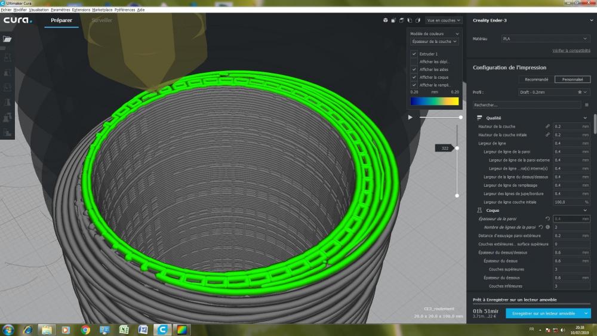Click Enregistrer sur un lecteur amovible button
Screen dimensions: 597x336
[x=543, y=313]
